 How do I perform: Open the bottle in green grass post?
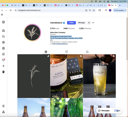pos(67,108)
